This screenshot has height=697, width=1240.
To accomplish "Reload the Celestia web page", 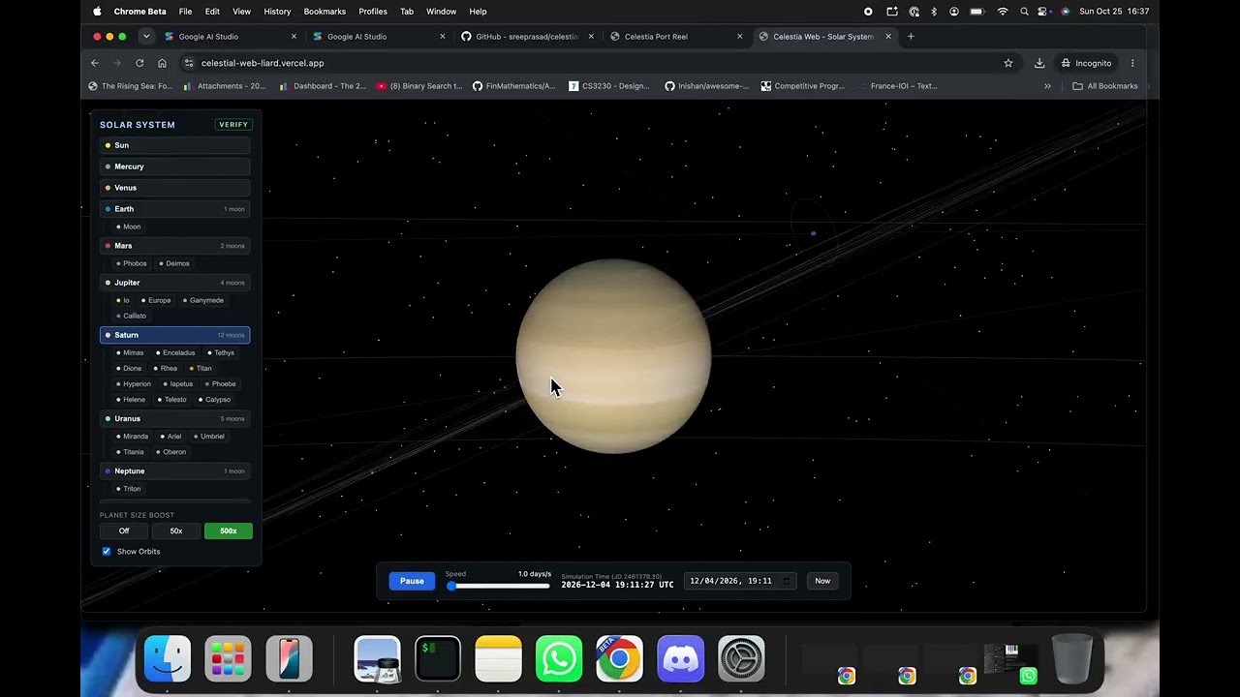I will [139, 63].
